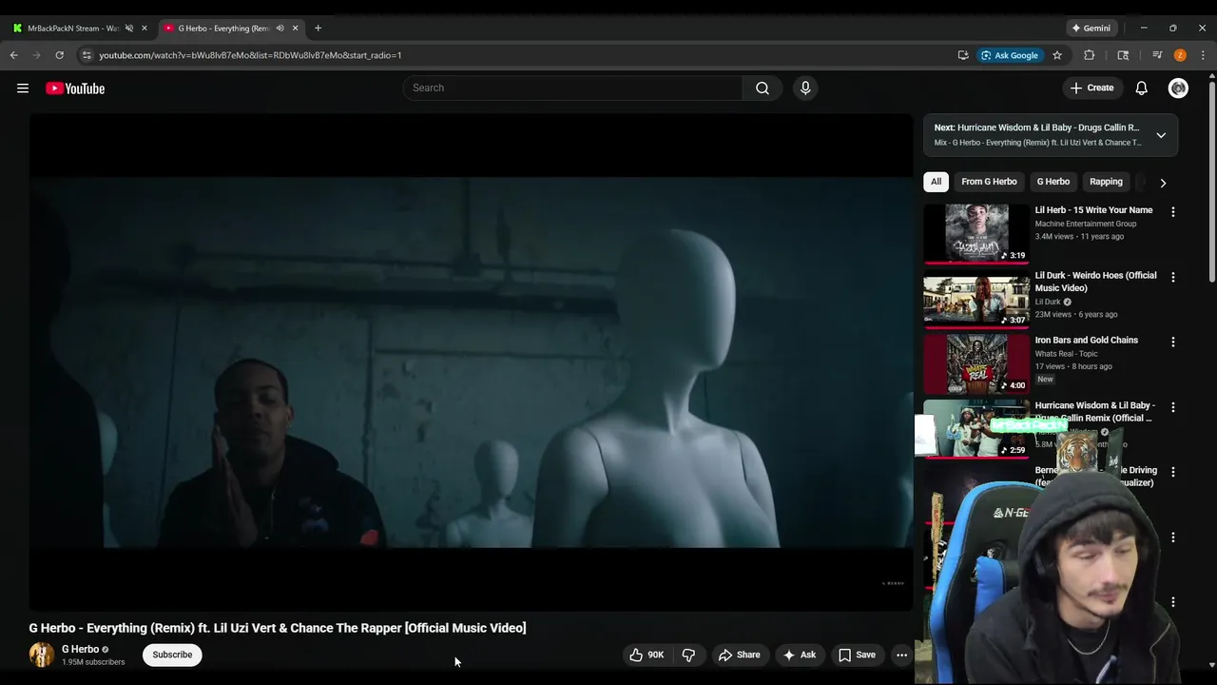1217x685 pixels.
Task: Open Chrome extensions puzzle icon
Action: (x=1090, y=55)
